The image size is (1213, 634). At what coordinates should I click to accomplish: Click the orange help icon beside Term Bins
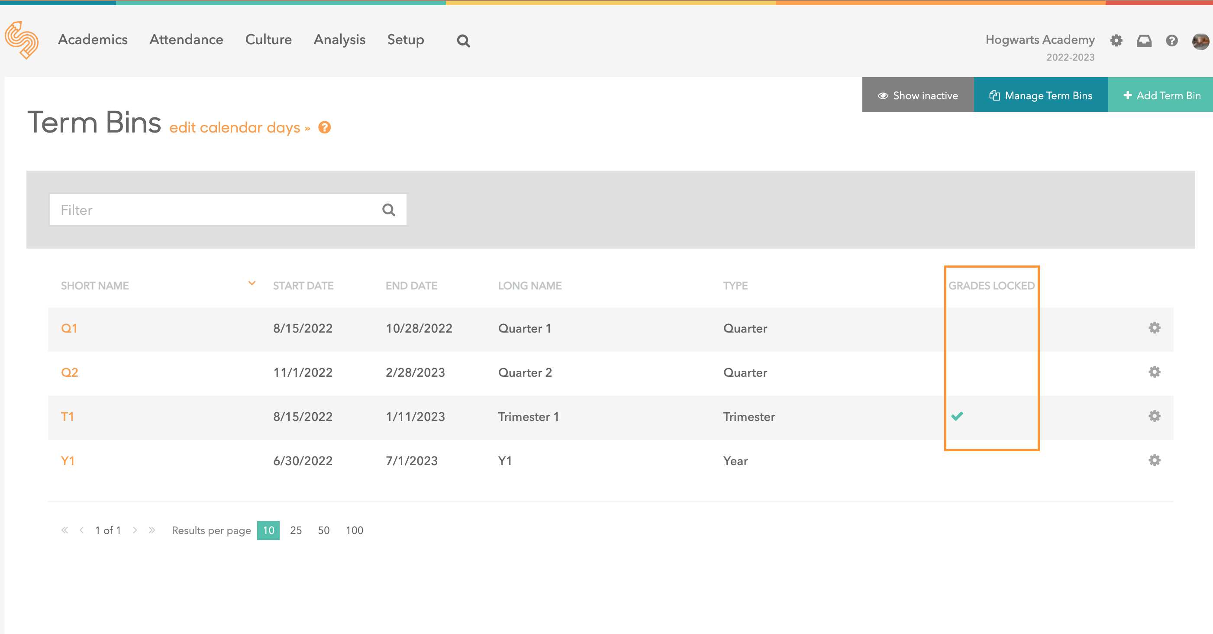[x=324, y=127]
